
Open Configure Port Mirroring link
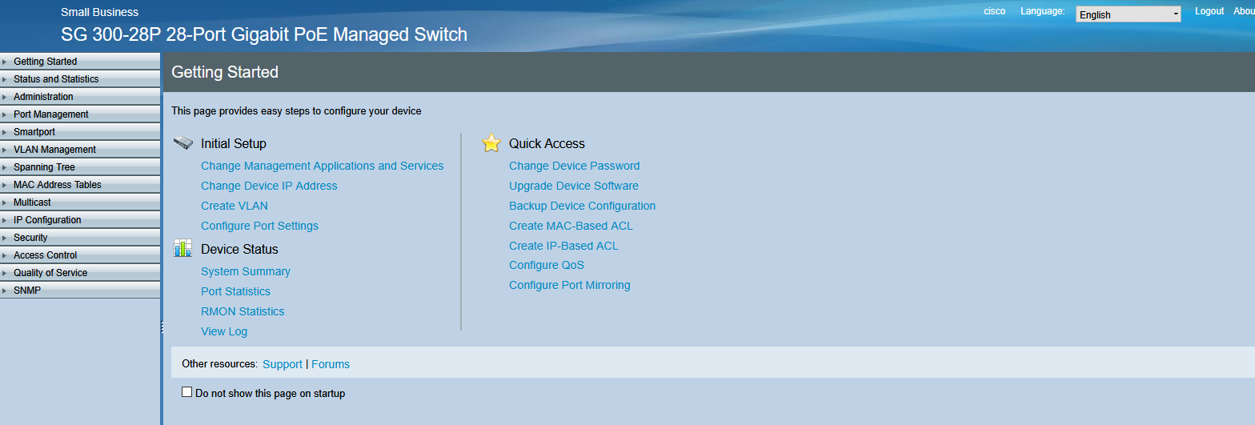[x=569, y=285]
